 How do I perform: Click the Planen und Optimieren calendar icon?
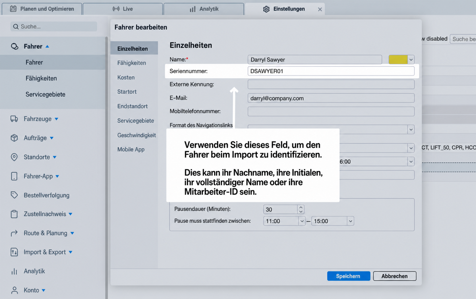(x=13, y=9)
